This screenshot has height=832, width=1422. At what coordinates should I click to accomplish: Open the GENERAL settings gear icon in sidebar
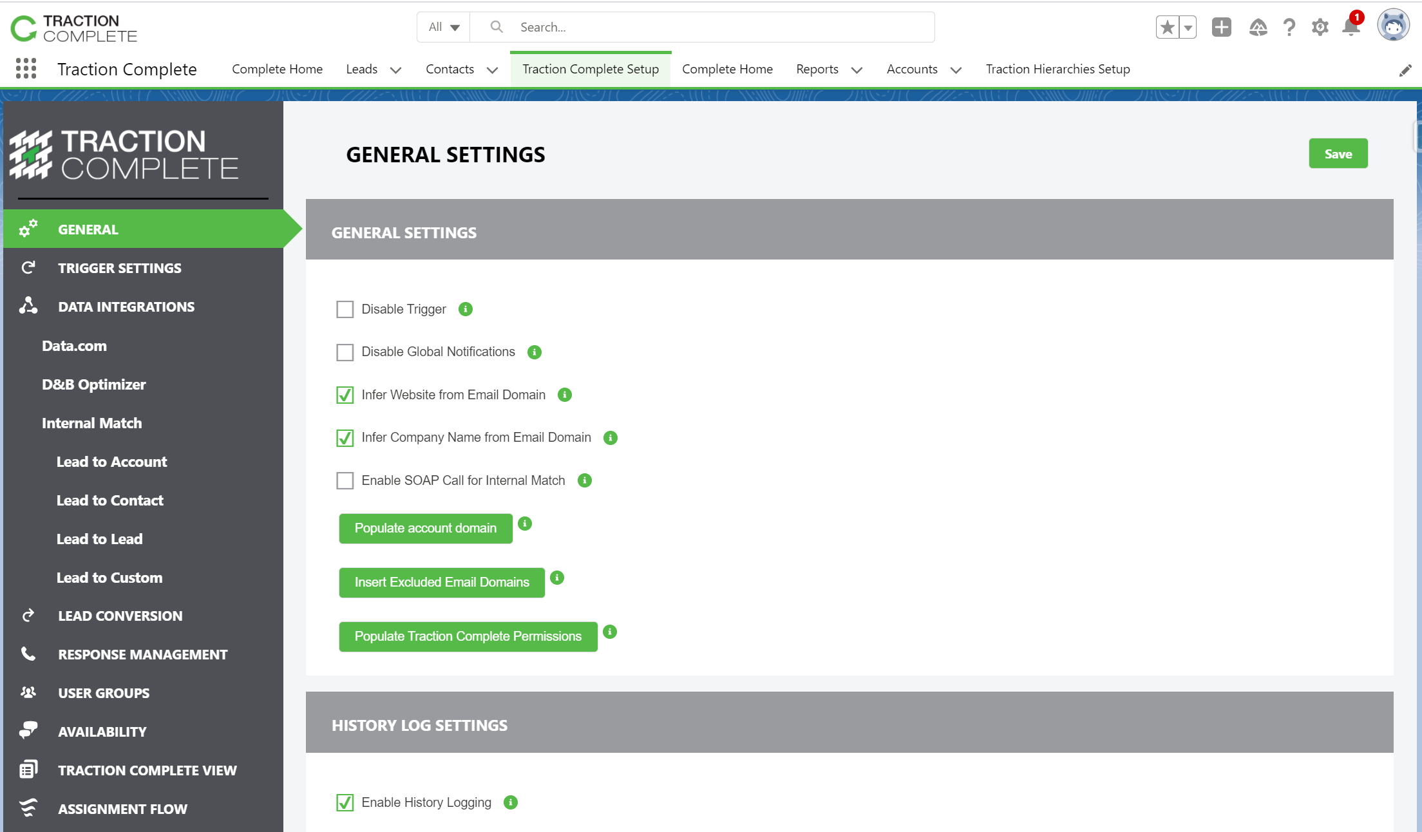(x=28, y=229)
